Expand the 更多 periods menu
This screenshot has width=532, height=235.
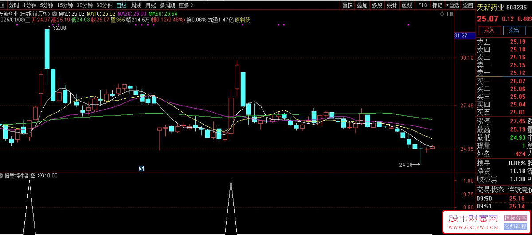pyautogui.click(x=183, y=5)
